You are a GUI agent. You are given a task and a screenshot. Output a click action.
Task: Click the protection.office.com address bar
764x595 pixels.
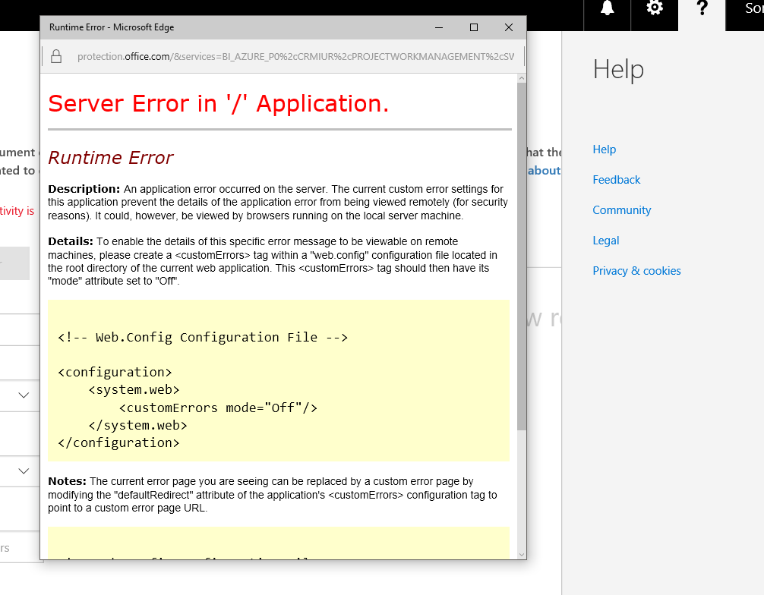coord(295,56)
